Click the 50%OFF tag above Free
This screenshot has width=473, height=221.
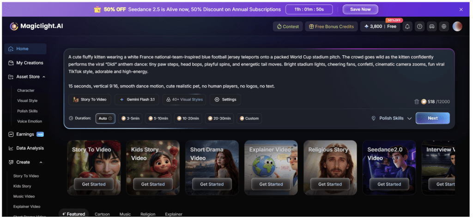coord(394,20)
